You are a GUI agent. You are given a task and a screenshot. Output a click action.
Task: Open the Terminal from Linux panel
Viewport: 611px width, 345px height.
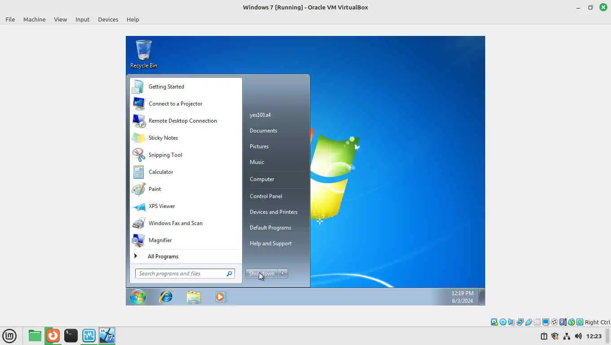(71, 336)
